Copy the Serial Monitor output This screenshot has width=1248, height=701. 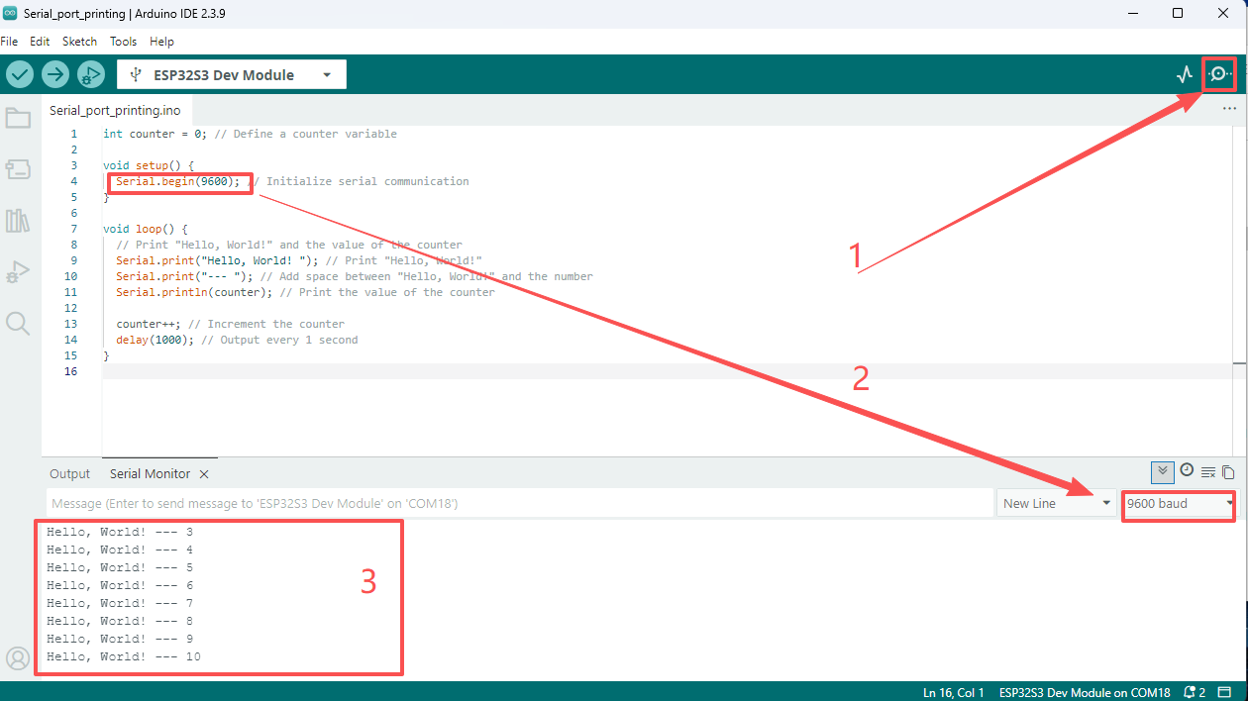1228,472
